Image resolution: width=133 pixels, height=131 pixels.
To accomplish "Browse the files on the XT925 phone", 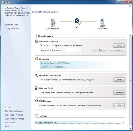I will tap(55, 63).
